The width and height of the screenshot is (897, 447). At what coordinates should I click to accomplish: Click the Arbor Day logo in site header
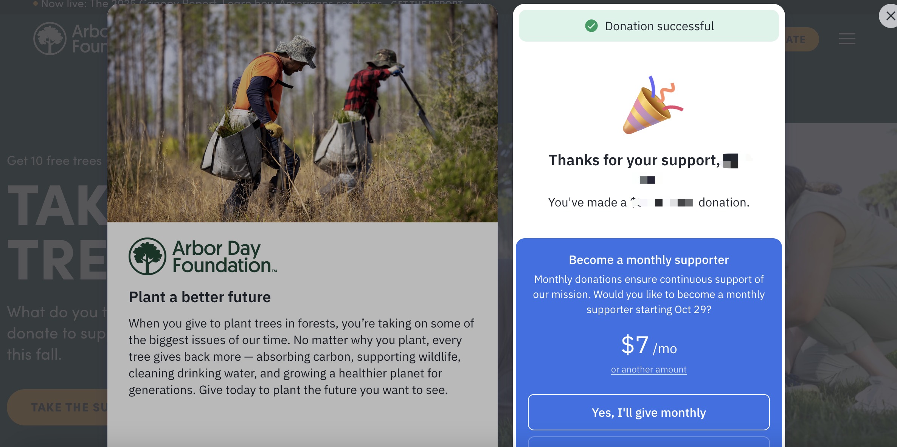coord(50,39)
